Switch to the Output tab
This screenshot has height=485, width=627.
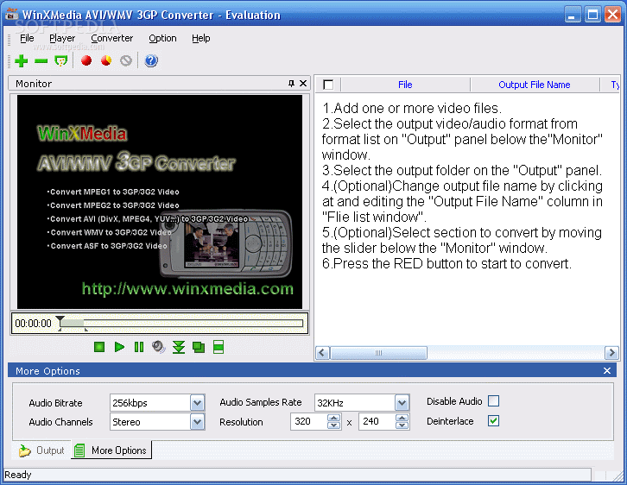[x=41, y=450]
